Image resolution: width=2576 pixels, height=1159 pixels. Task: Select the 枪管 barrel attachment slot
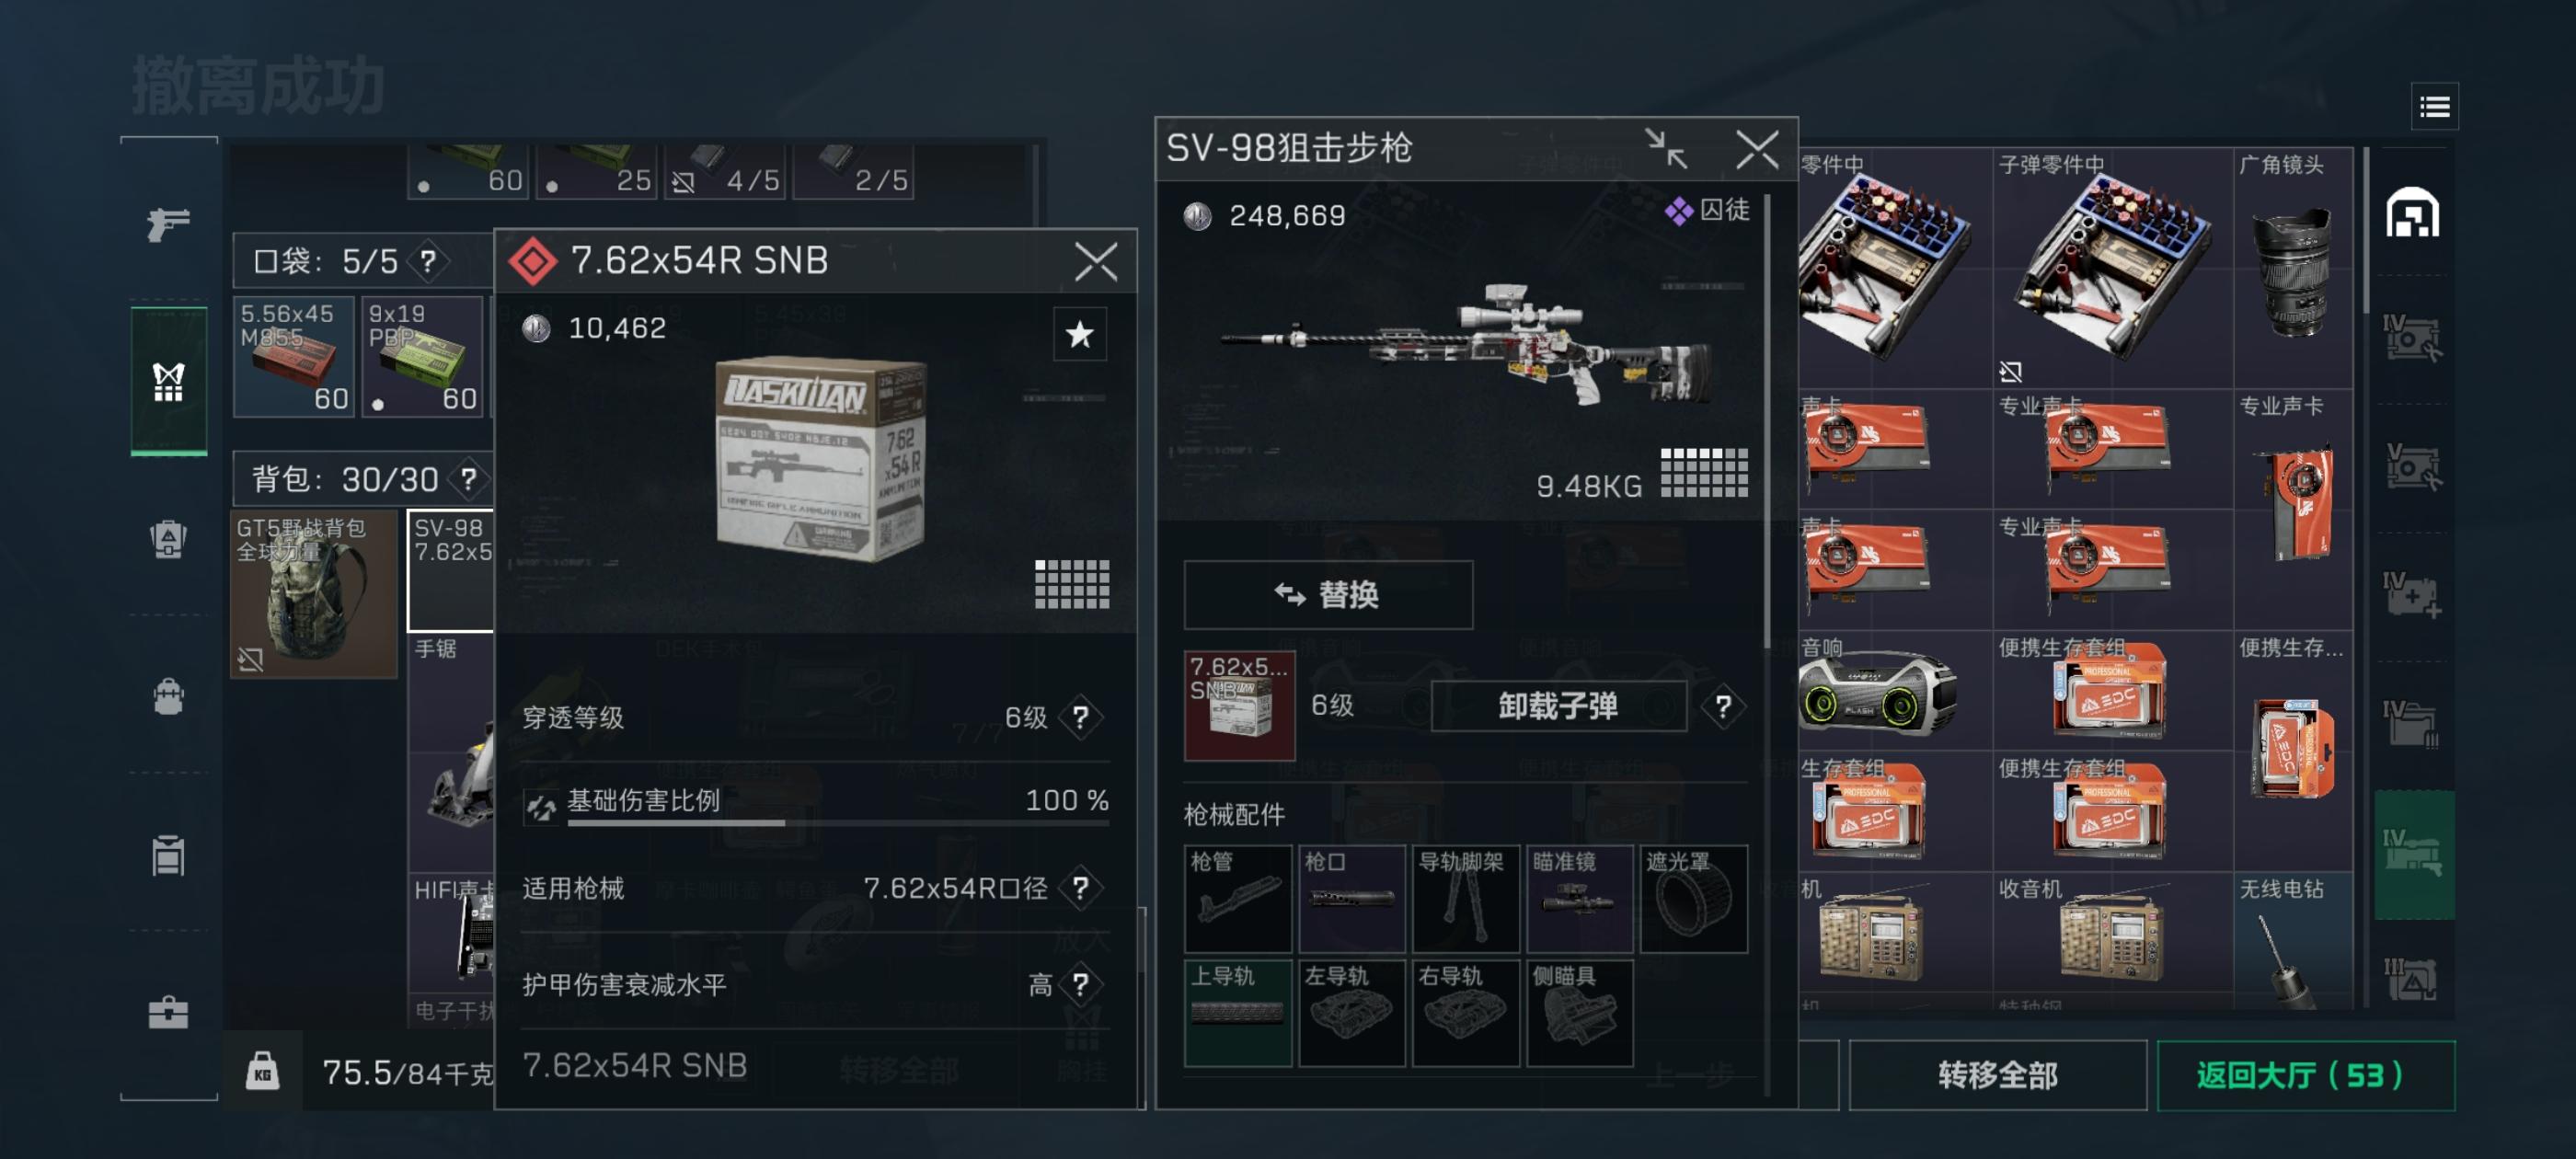1237,899
